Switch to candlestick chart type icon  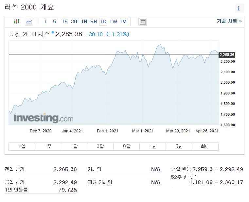[x=16, y=22]
